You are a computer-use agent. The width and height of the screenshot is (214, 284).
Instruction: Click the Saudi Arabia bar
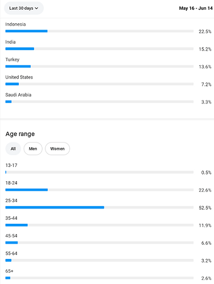(x=99, y=102)
